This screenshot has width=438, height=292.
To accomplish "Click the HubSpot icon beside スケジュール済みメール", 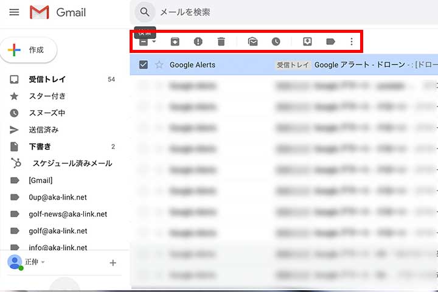I will click(16, 163).
